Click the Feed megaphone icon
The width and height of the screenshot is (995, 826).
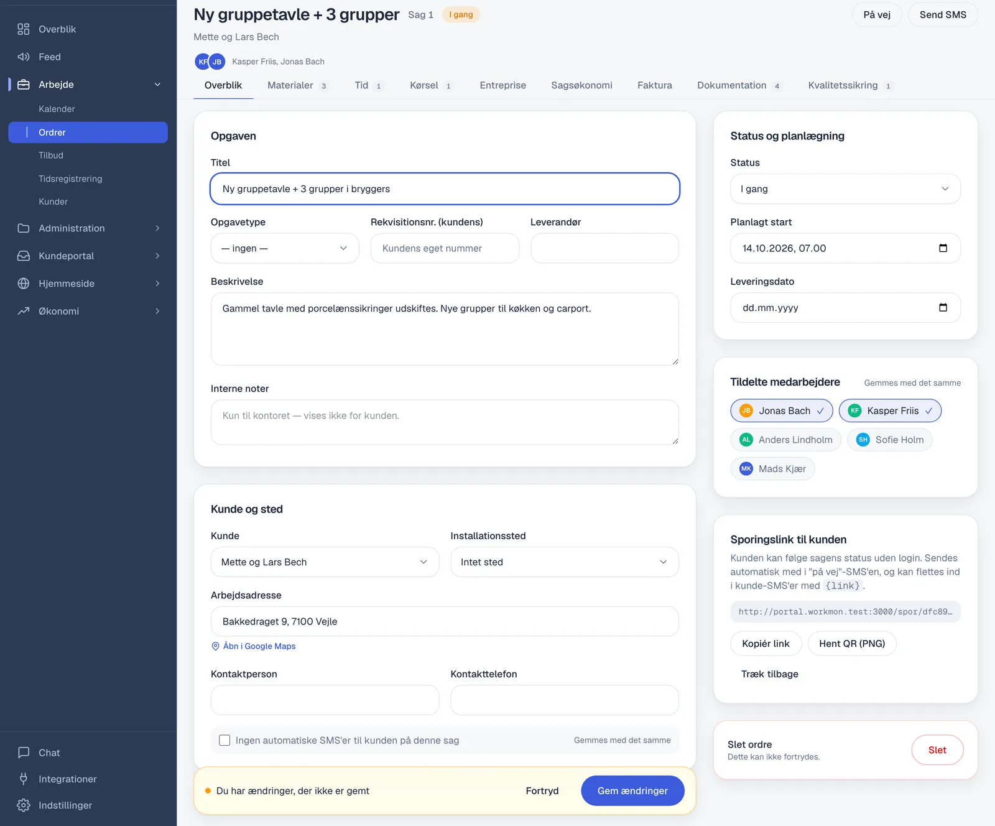[24, 57]
